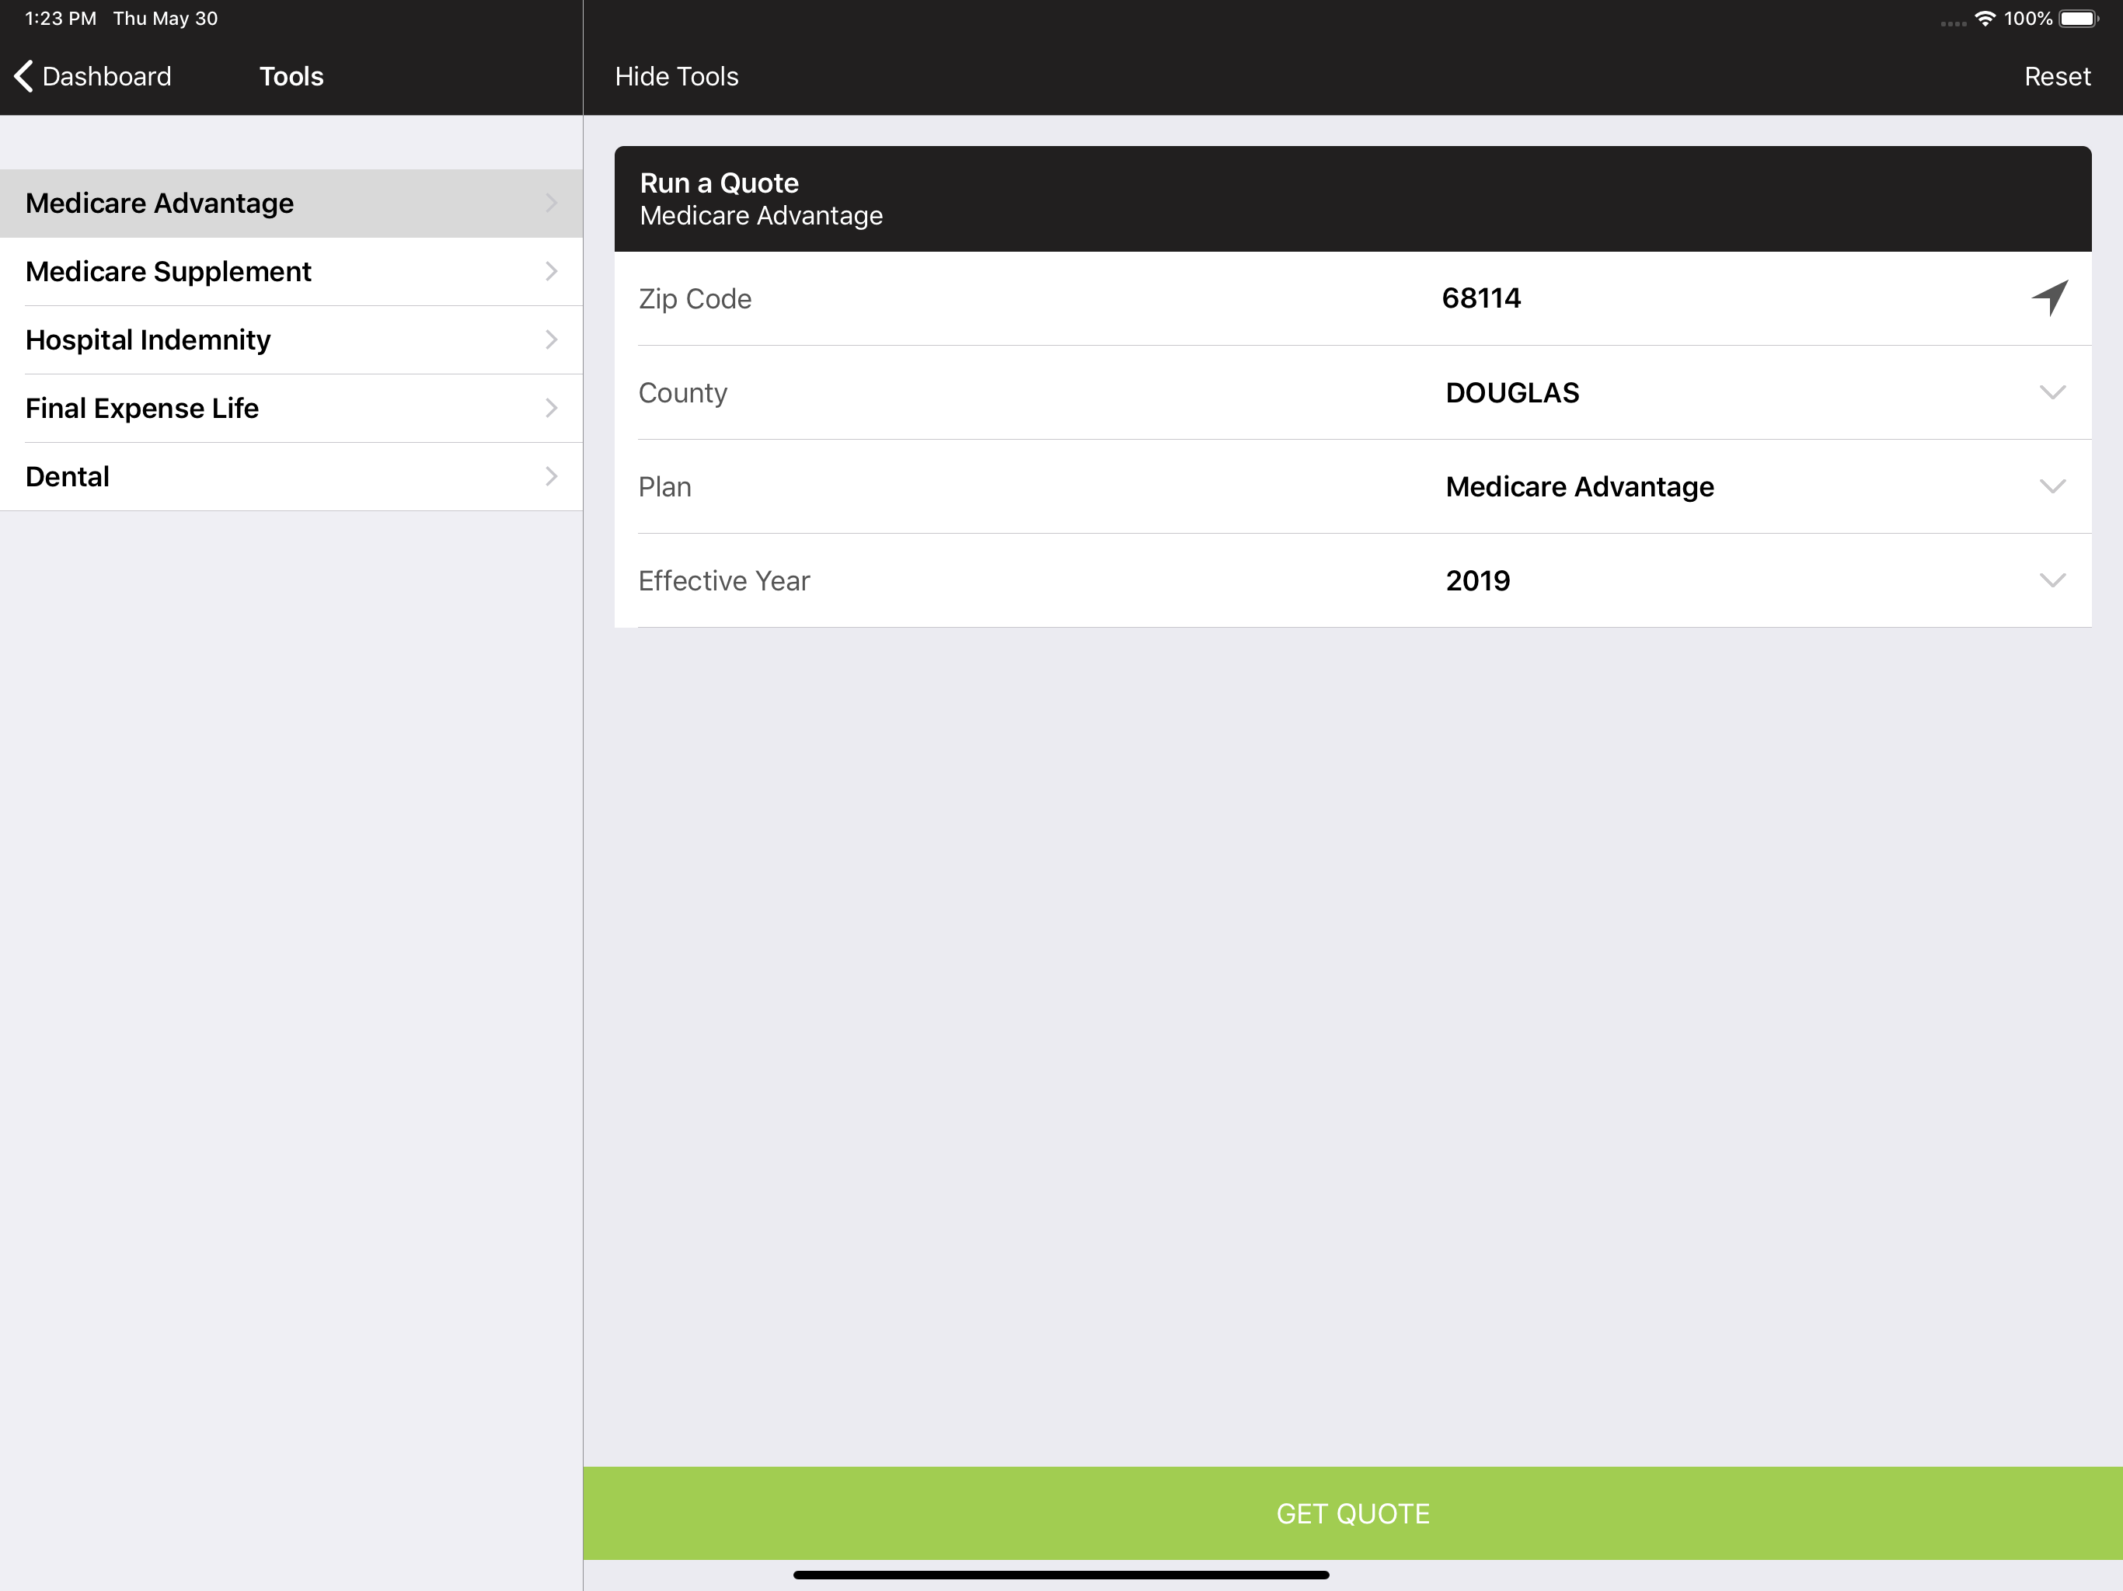Tap the Tools title
This screenshot has height=1591, width=2123.
pos(291,77)
